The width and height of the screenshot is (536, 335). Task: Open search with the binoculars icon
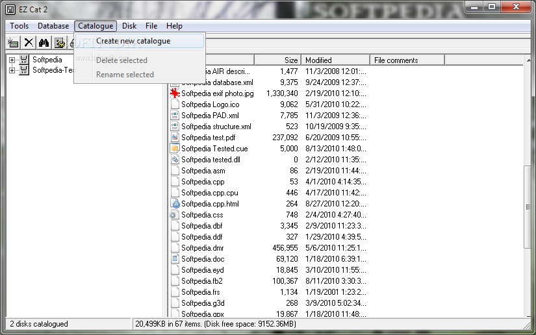tap(44, 43)
